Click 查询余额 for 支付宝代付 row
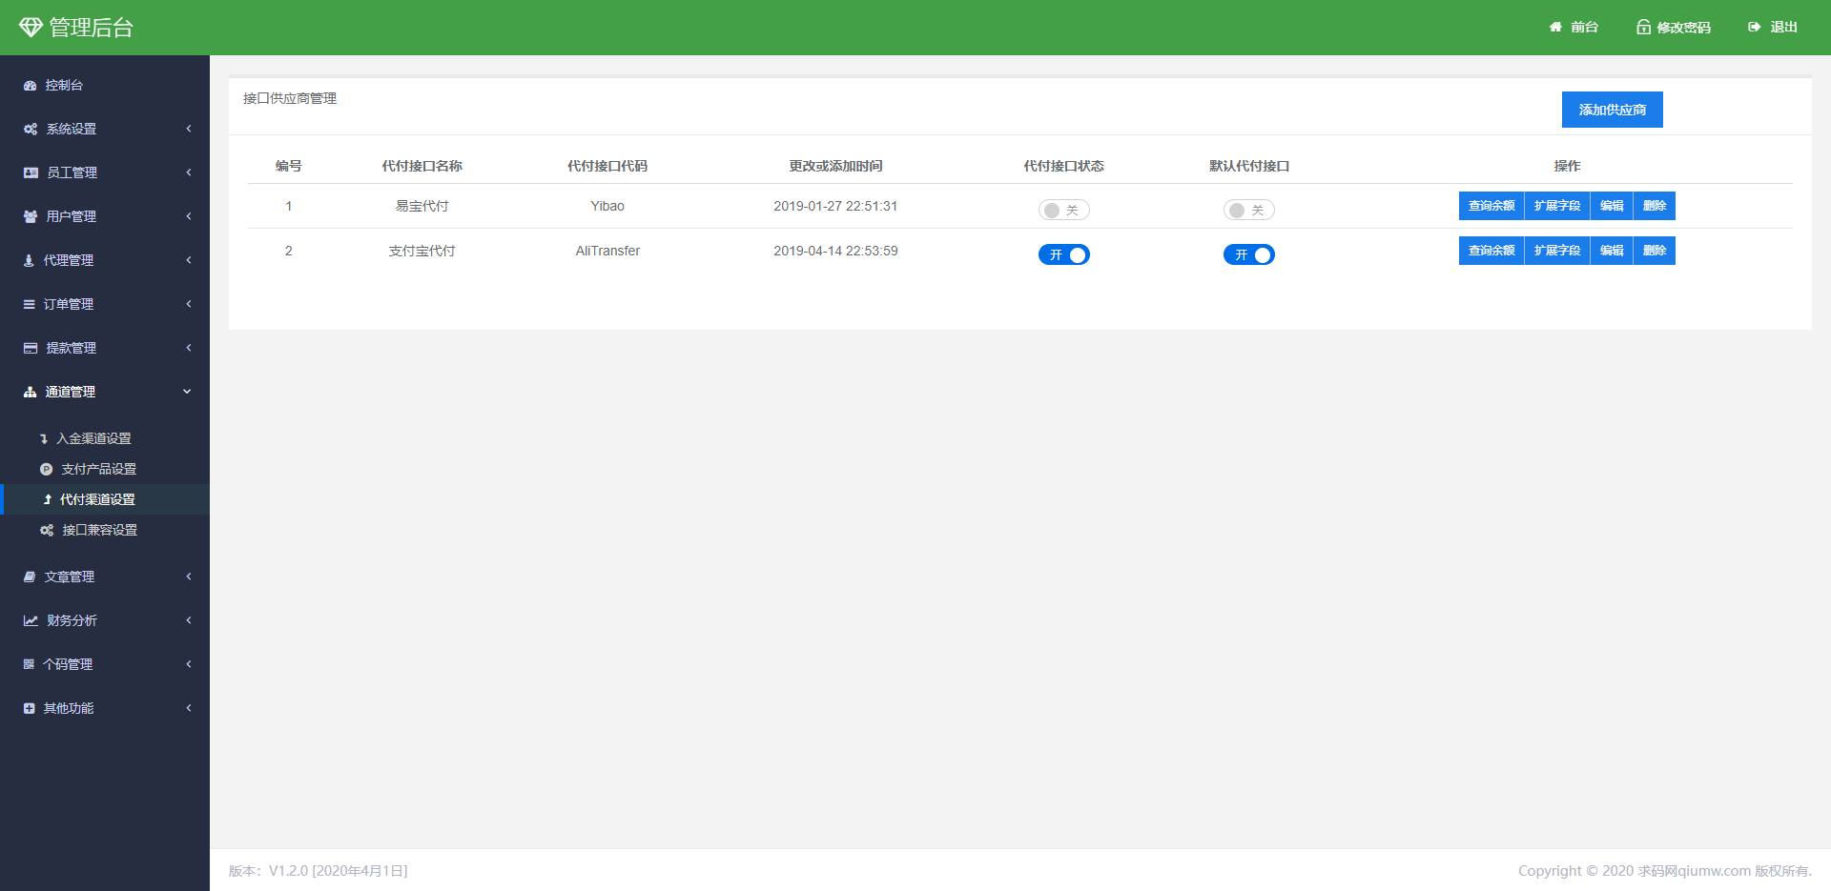The height and width of the screenshot is (891, 1831). (x=1492, y=251)
